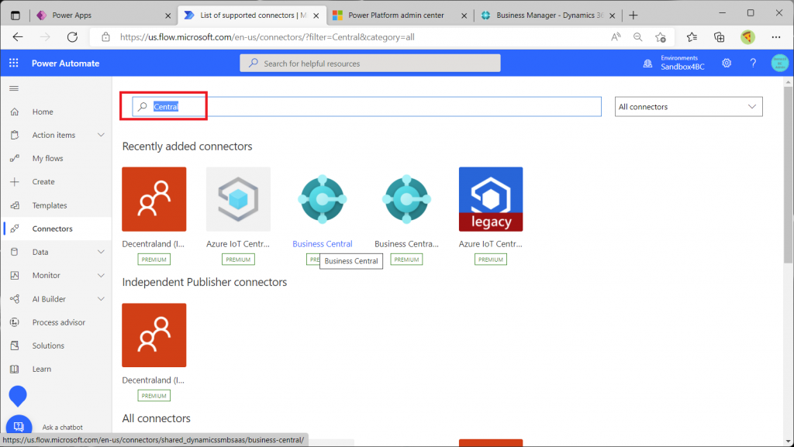Open the All connectors dropdown
Image resolution: width=794 pixels, height=447 pixels.
[x=689, y=107]
